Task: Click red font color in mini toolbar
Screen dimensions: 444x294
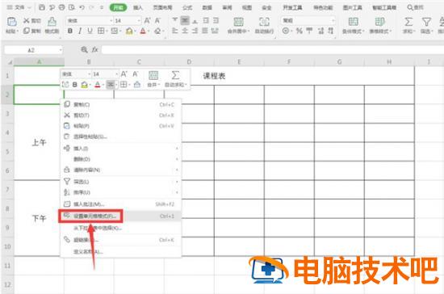Action: 98,85
